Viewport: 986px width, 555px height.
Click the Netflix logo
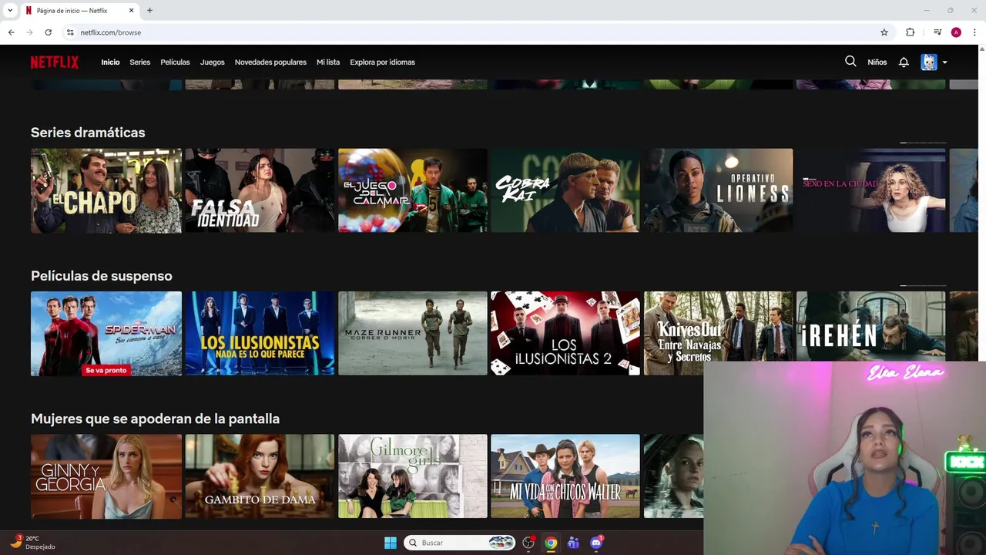click(55, 62)
